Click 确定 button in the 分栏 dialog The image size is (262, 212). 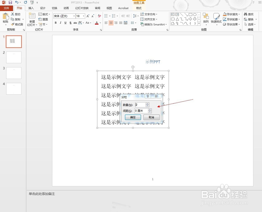click(x=133, y=117)
